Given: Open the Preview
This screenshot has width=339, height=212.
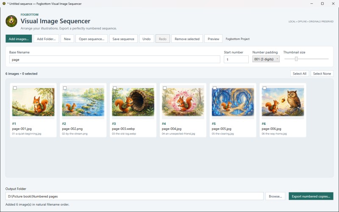Looking at the screenshot, I should [214, 39].
